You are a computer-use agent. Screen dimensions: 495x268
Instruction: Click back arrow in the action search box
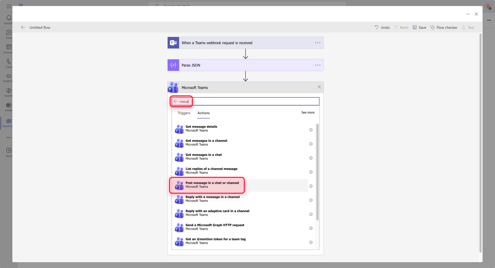(x=176, y=101)
